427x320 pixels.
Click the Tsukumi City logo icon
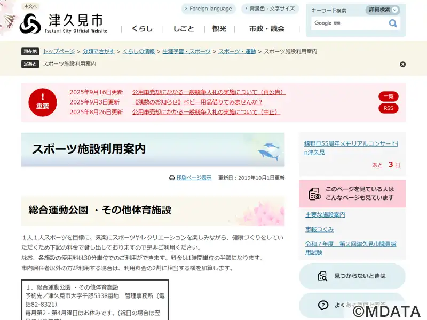tap(30, 23)
